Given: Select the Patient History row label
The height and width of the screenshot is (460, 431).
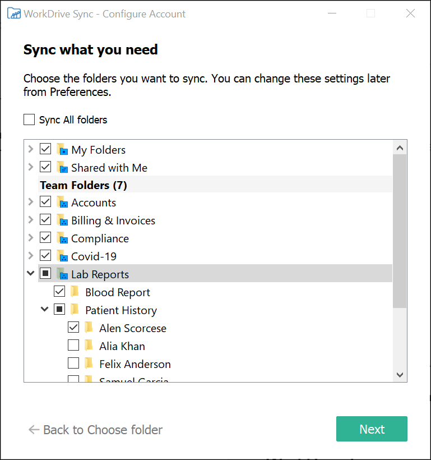Looking at the screenshot, I should [x=121, y=310].
